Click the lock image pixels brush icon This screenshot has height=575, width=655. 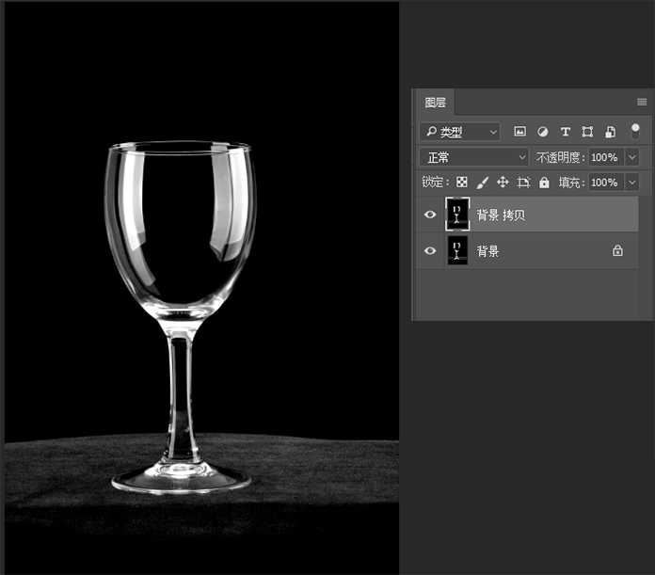pyautogui.click(x=482, y=183)
